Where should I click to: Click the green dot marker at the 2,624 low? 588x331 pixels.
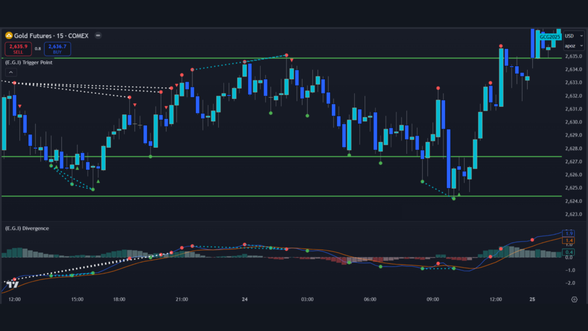click(x=454, y=198)
